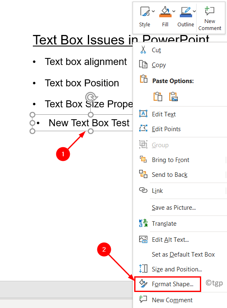Click the Paste Options clipboard icon
227x308 pixels.
144,79
